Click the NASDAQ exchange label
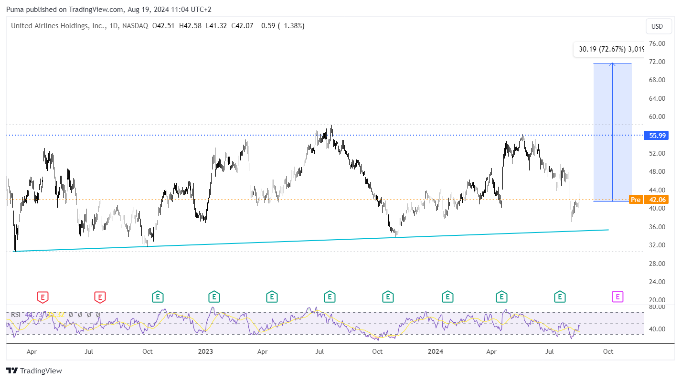Viewport: 681px width, 381px height. tap(135, 26)
